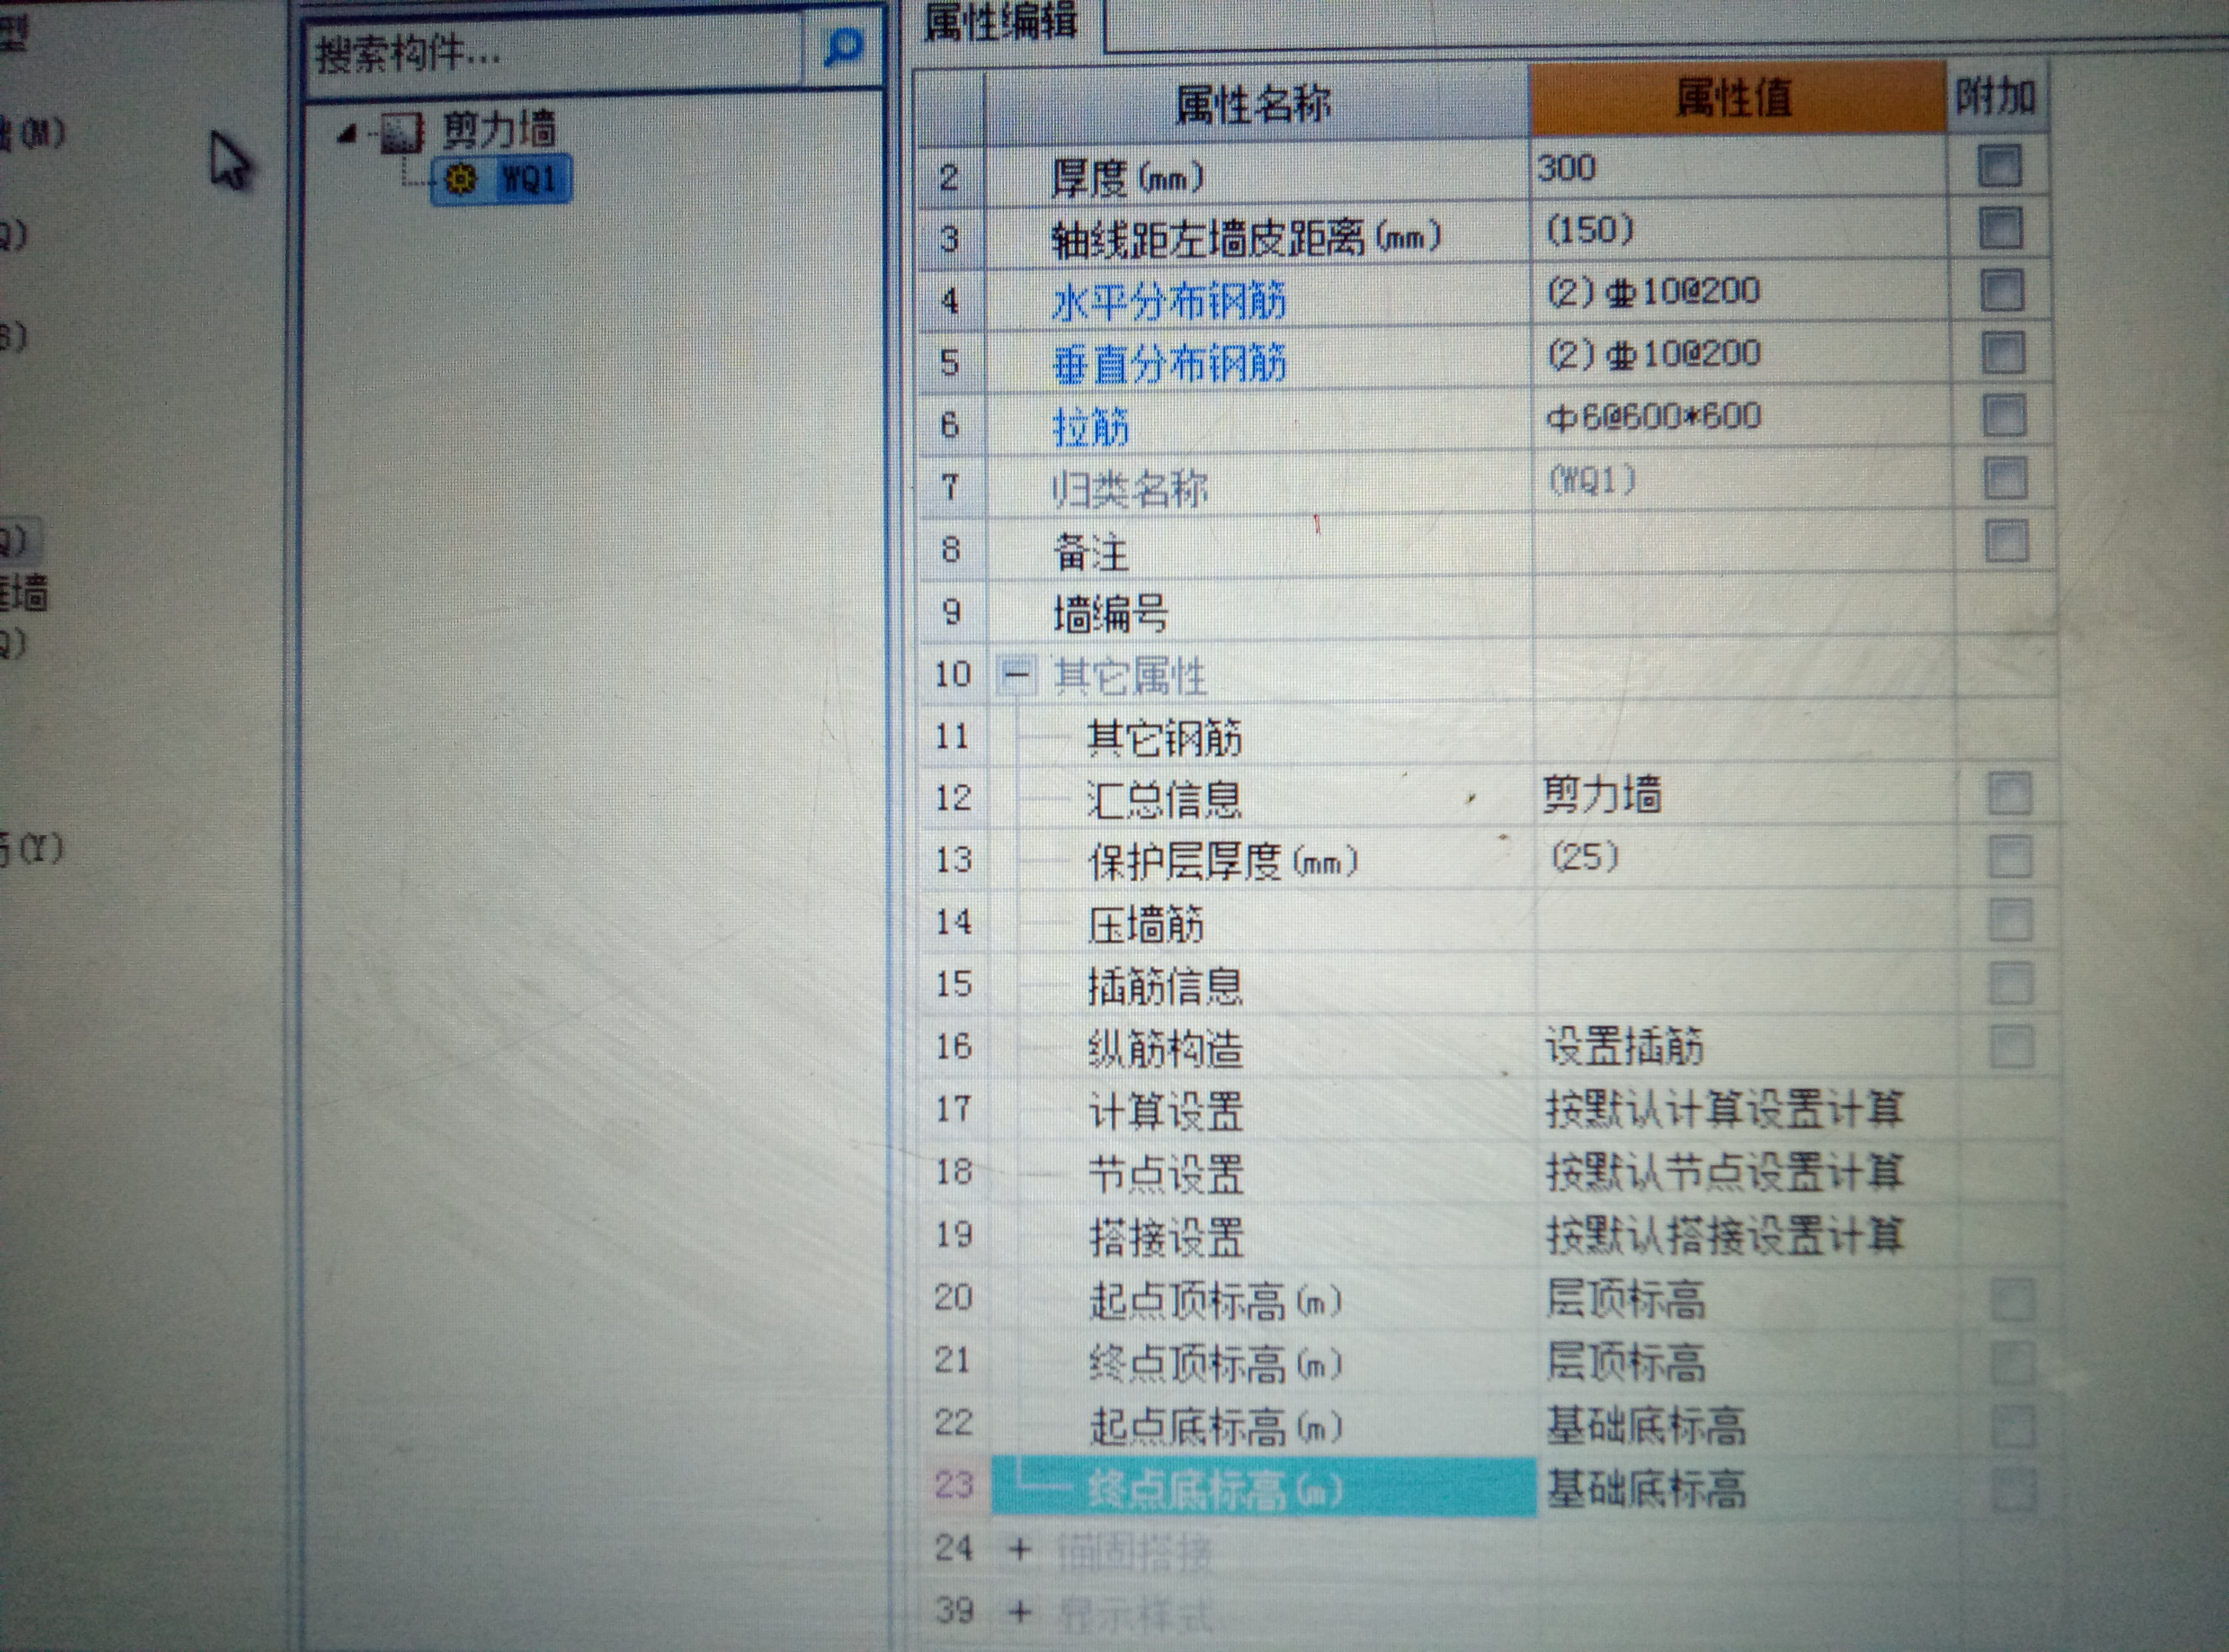Switch to the 属性编辑 tab

click(1001, 21)
